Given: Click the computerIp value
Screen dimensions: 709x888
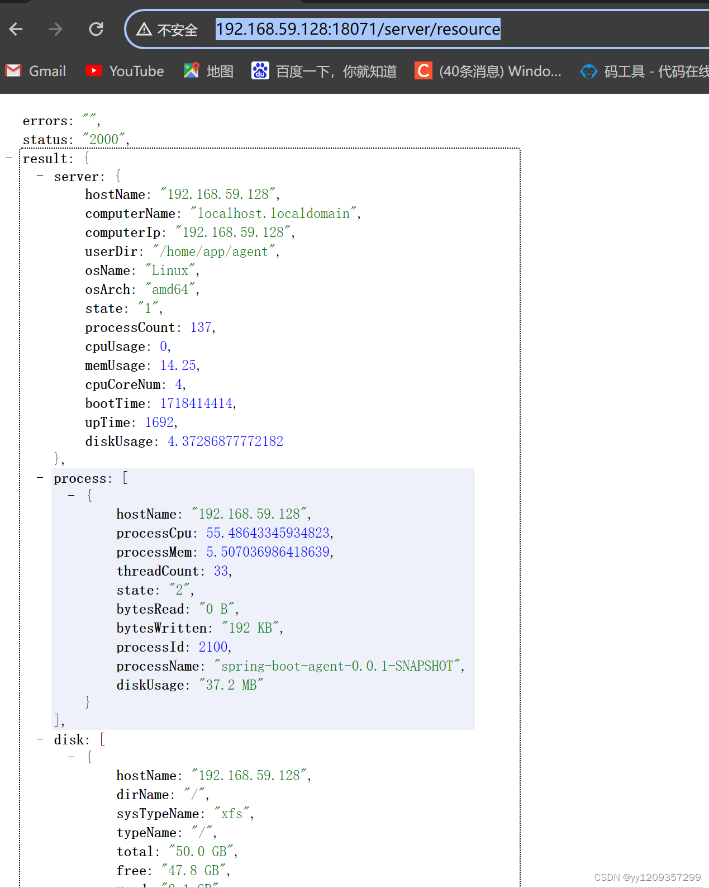Looking at the screenshot, I should click(234, 232).
